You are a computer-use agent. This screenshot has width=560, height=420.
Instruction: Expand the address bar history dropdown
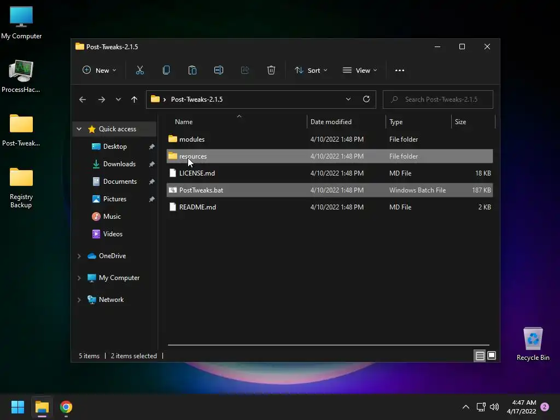pyautogui.click(x=348, y=100)
